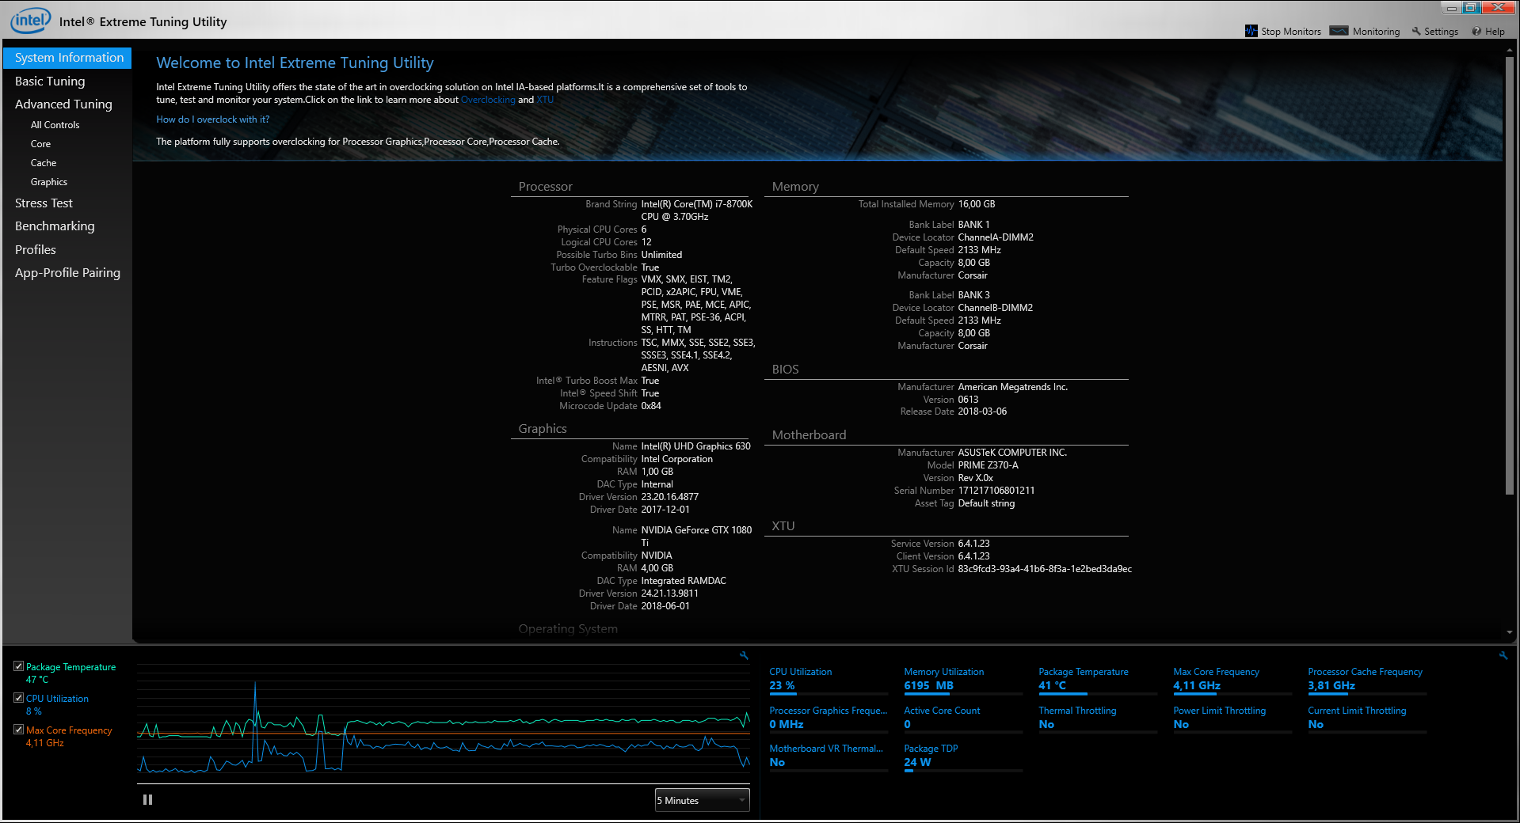Follow the XTU link
The image size is (1520, 823).
(545, 100)
